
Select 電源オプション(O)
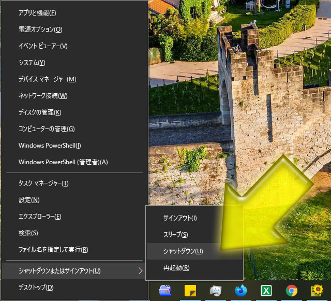[74, 30]
